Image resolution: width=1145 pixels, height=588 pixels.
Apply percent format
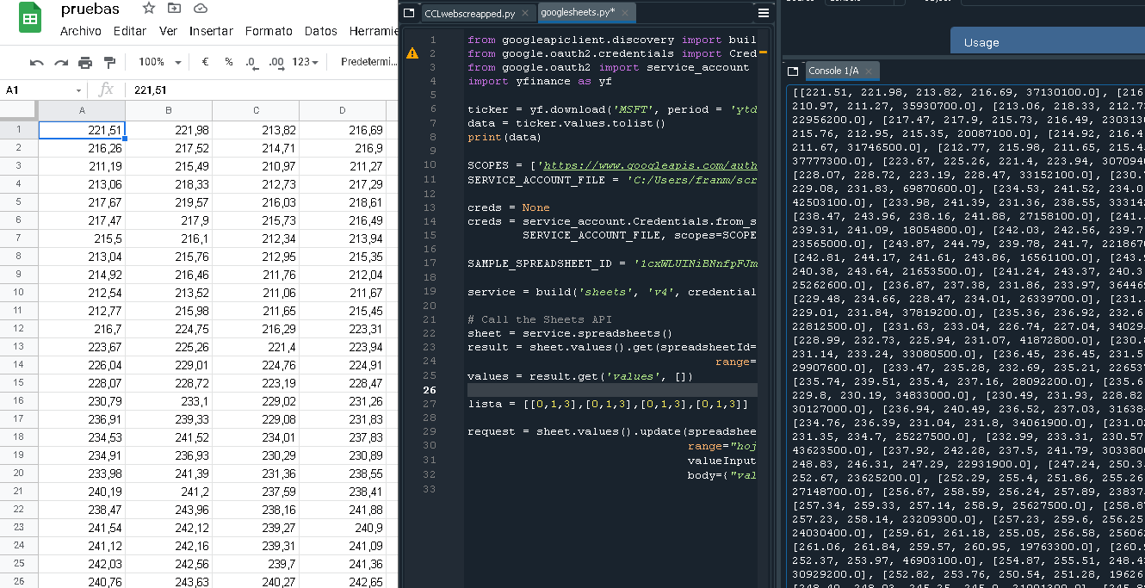[x=229, y=62]
